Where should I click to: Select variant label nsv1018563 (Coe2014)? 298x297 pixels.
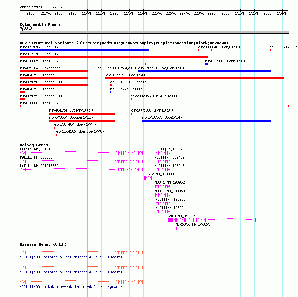[162, 117]
